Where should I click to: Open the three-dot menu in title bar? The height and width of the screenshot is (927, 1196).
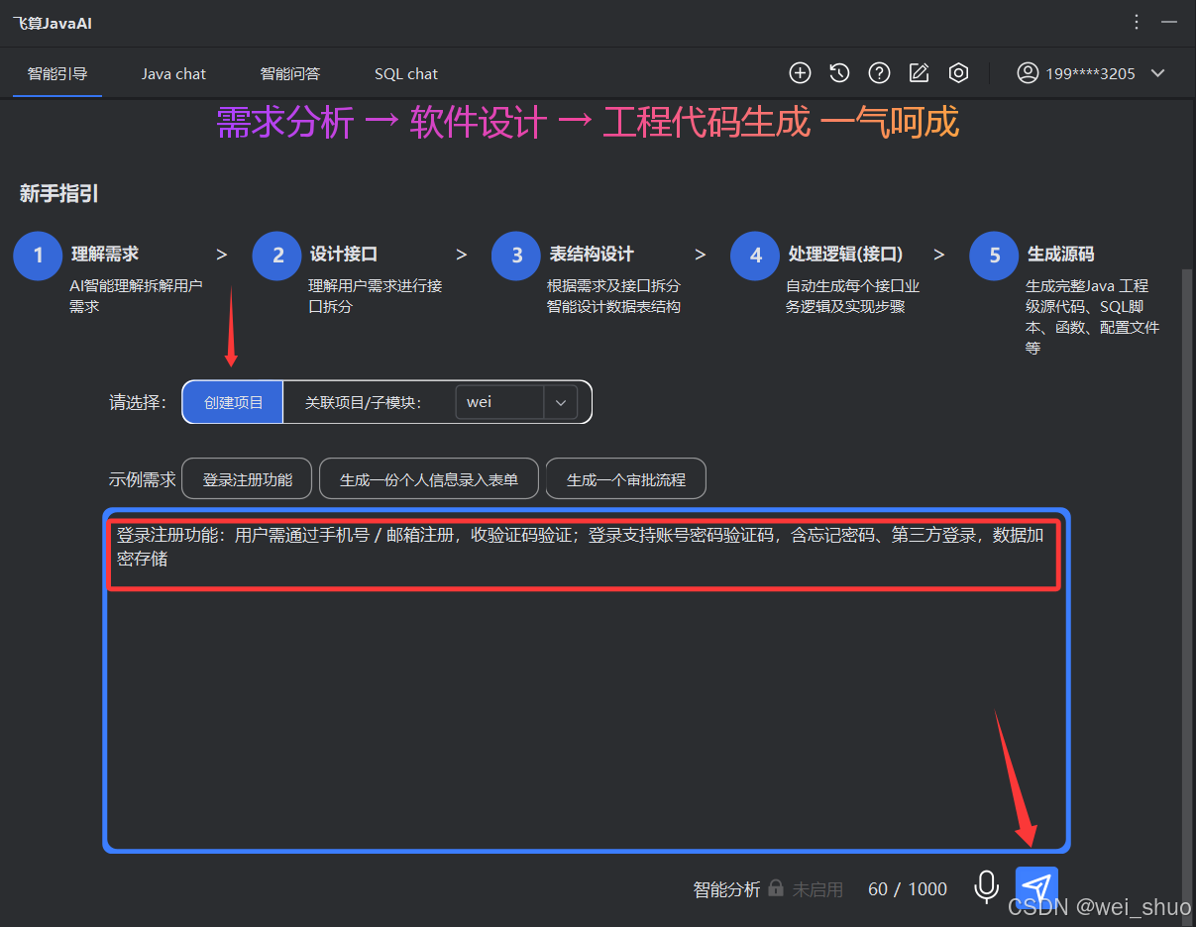1136,22
